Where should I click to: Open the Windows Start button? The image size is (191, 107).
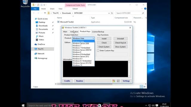(23, 106)
